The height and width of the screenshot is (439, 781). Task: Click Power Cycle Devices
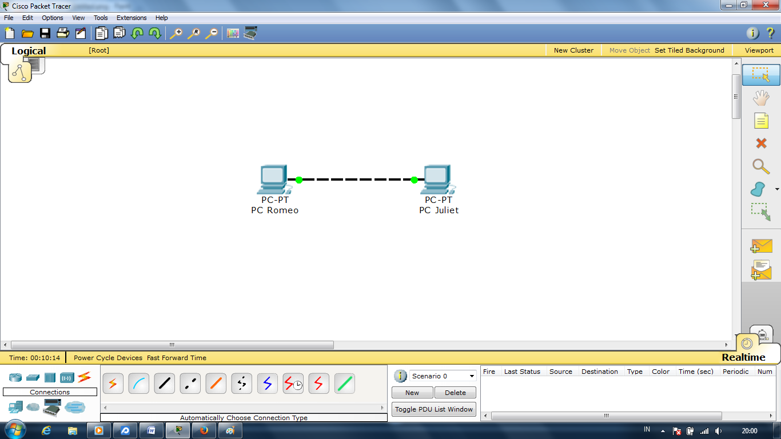pyautogui.click(x=108, y=358)
